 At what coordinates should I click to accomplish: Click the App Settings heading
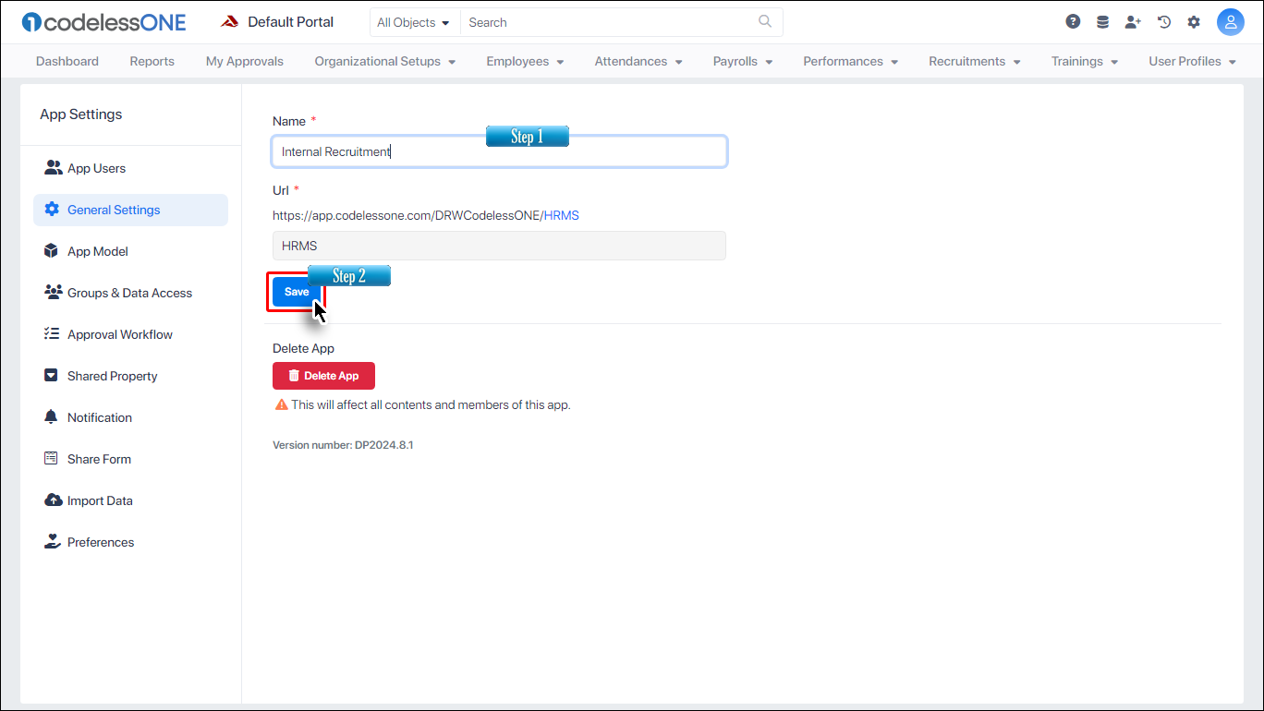pyautogui.click(x=81, y=114)
